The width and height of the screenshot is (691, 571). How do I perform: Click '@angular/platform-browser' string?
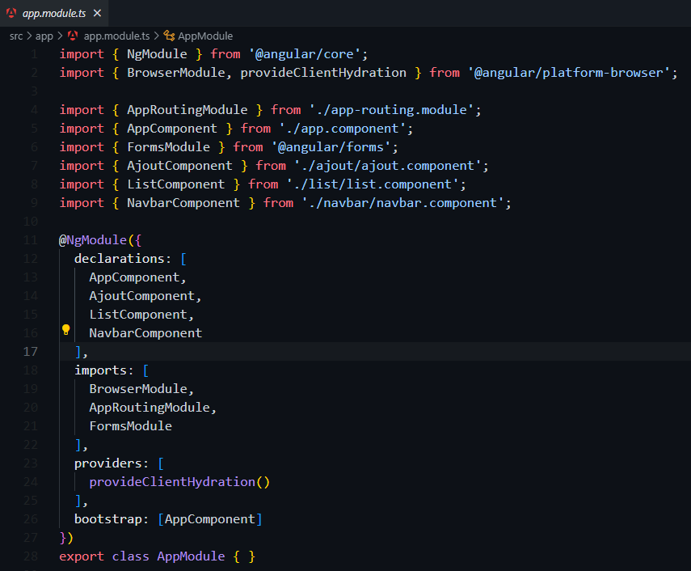pos(568,73)
